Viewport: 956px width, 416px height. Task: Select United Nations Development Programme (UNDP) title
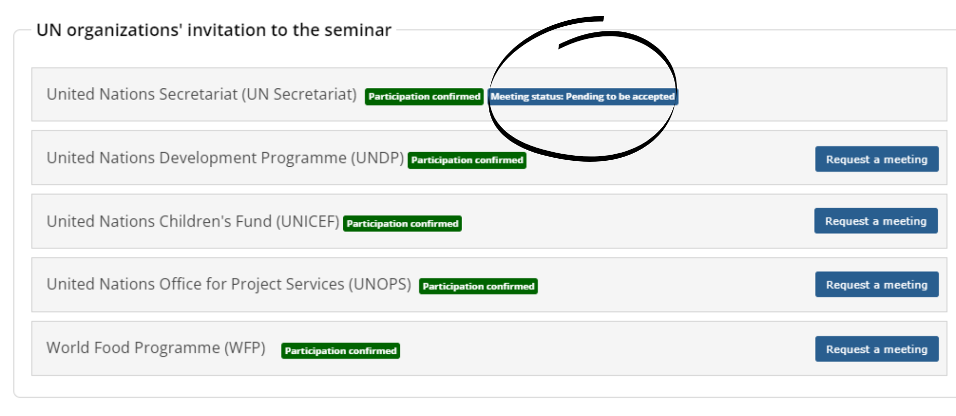225,158
